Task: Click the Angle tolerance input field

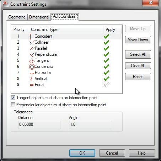Action: click(x=90, y=125)
